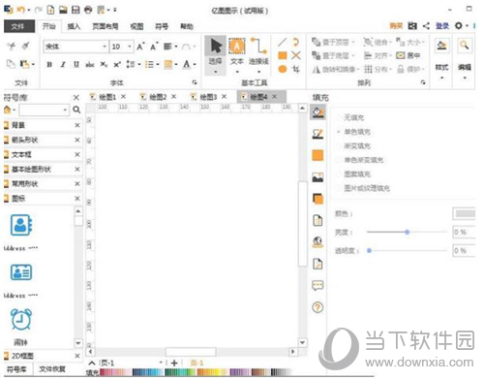Expand the Style dropdown
This screenshot has width=484, height=380.
[x=442, y=78]
